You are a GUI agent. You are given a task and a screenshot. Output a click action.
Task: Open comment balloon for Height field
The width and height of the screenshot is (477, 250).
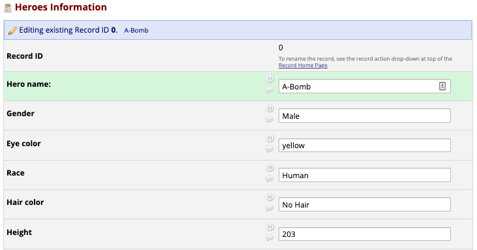pos(269,238)
